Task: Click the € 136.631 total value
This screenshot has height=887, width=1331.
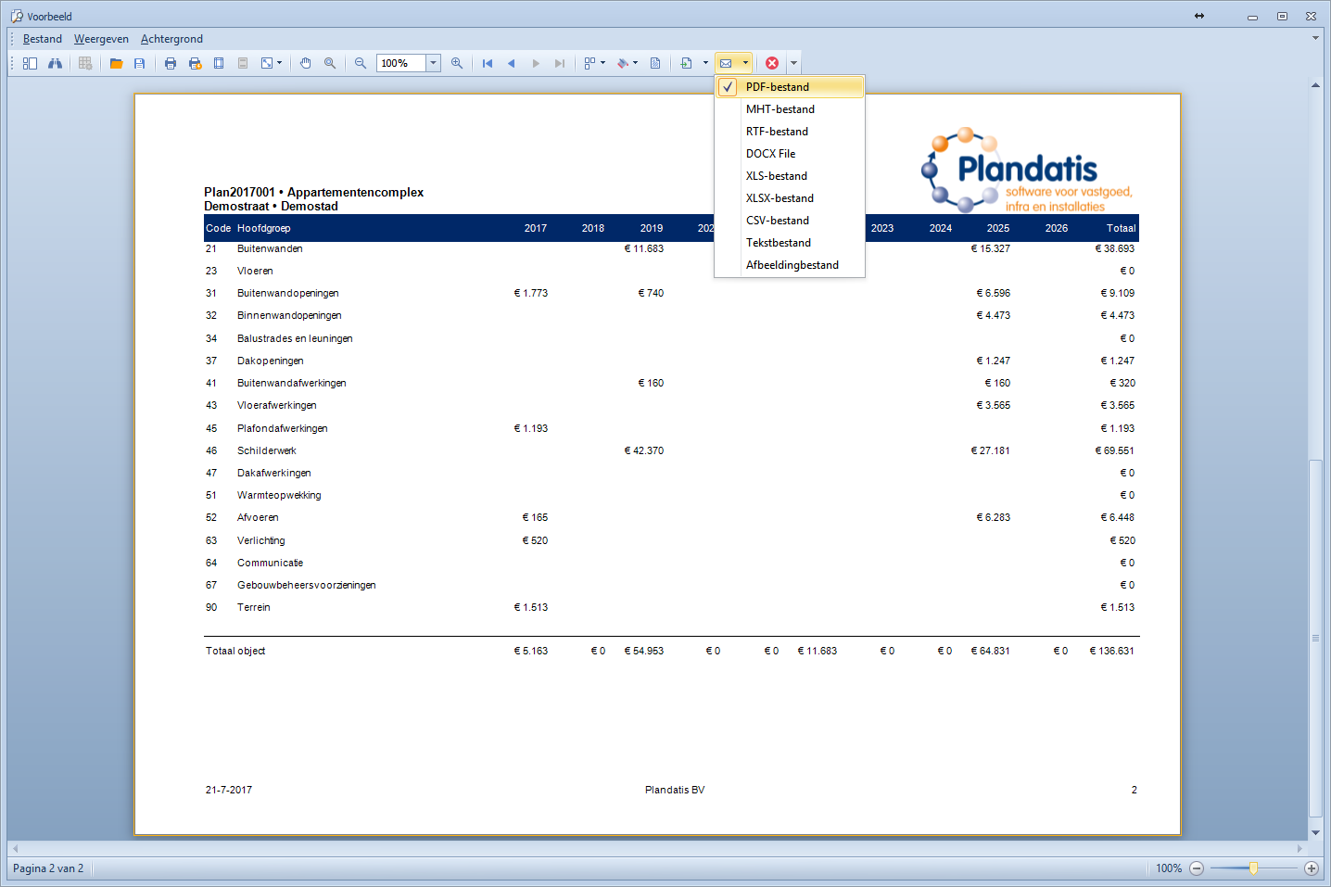Action: coord(1111,651)
